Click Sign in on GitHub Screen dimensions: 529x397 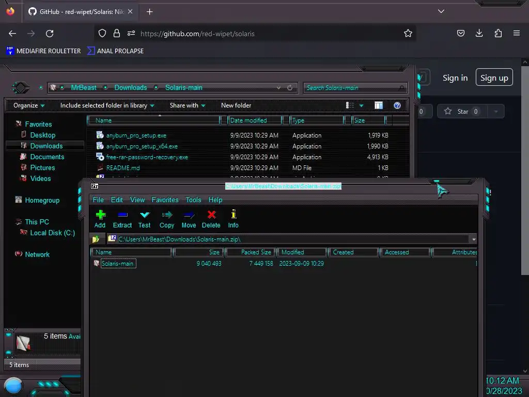(x=455, y=78)
